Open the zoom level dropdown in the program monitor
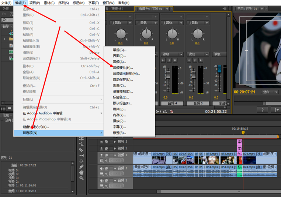281x197 pixels. 270,92
